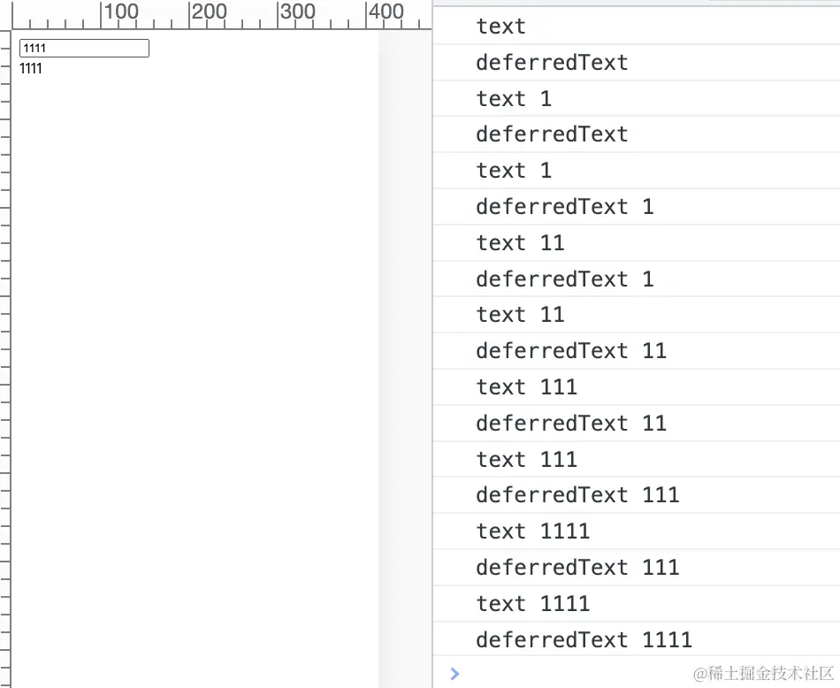The height and width of the screenshot is (688, 840).
Task: Select the first empty "deferredText" log line
Action: pos(552,63)
